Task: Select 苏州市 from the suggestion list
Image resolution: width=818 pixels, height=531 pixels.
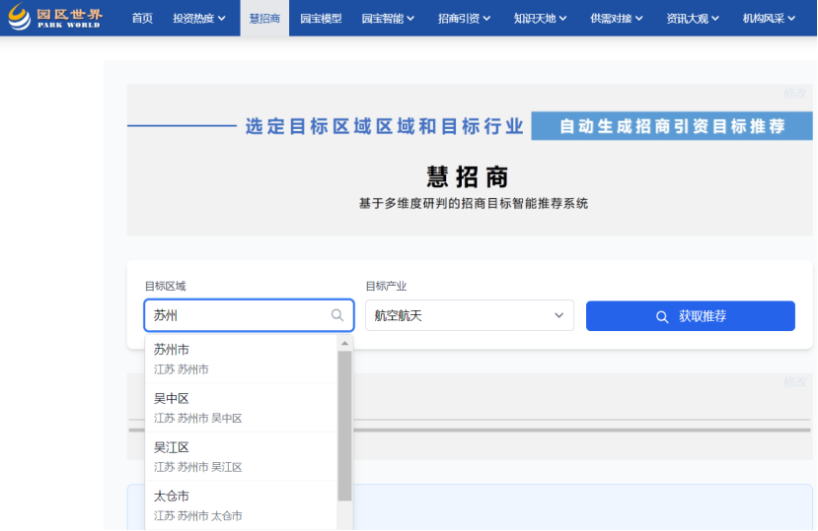Action: click(241, 359)
